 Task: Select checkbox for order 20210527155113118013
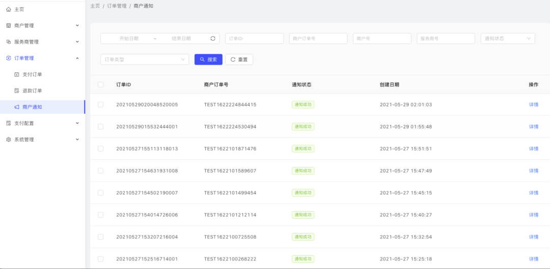point(100,149)
